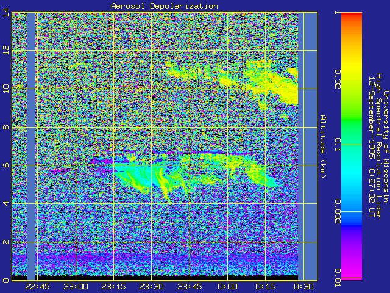390x293 pixels.
Task: Click the color scale label 0.032
Action: pos(338,212)
